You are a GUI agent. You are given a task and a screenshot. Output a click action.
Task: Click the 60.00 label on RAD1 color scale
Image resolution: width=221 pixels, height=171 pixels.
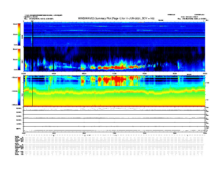coord(15,49)
